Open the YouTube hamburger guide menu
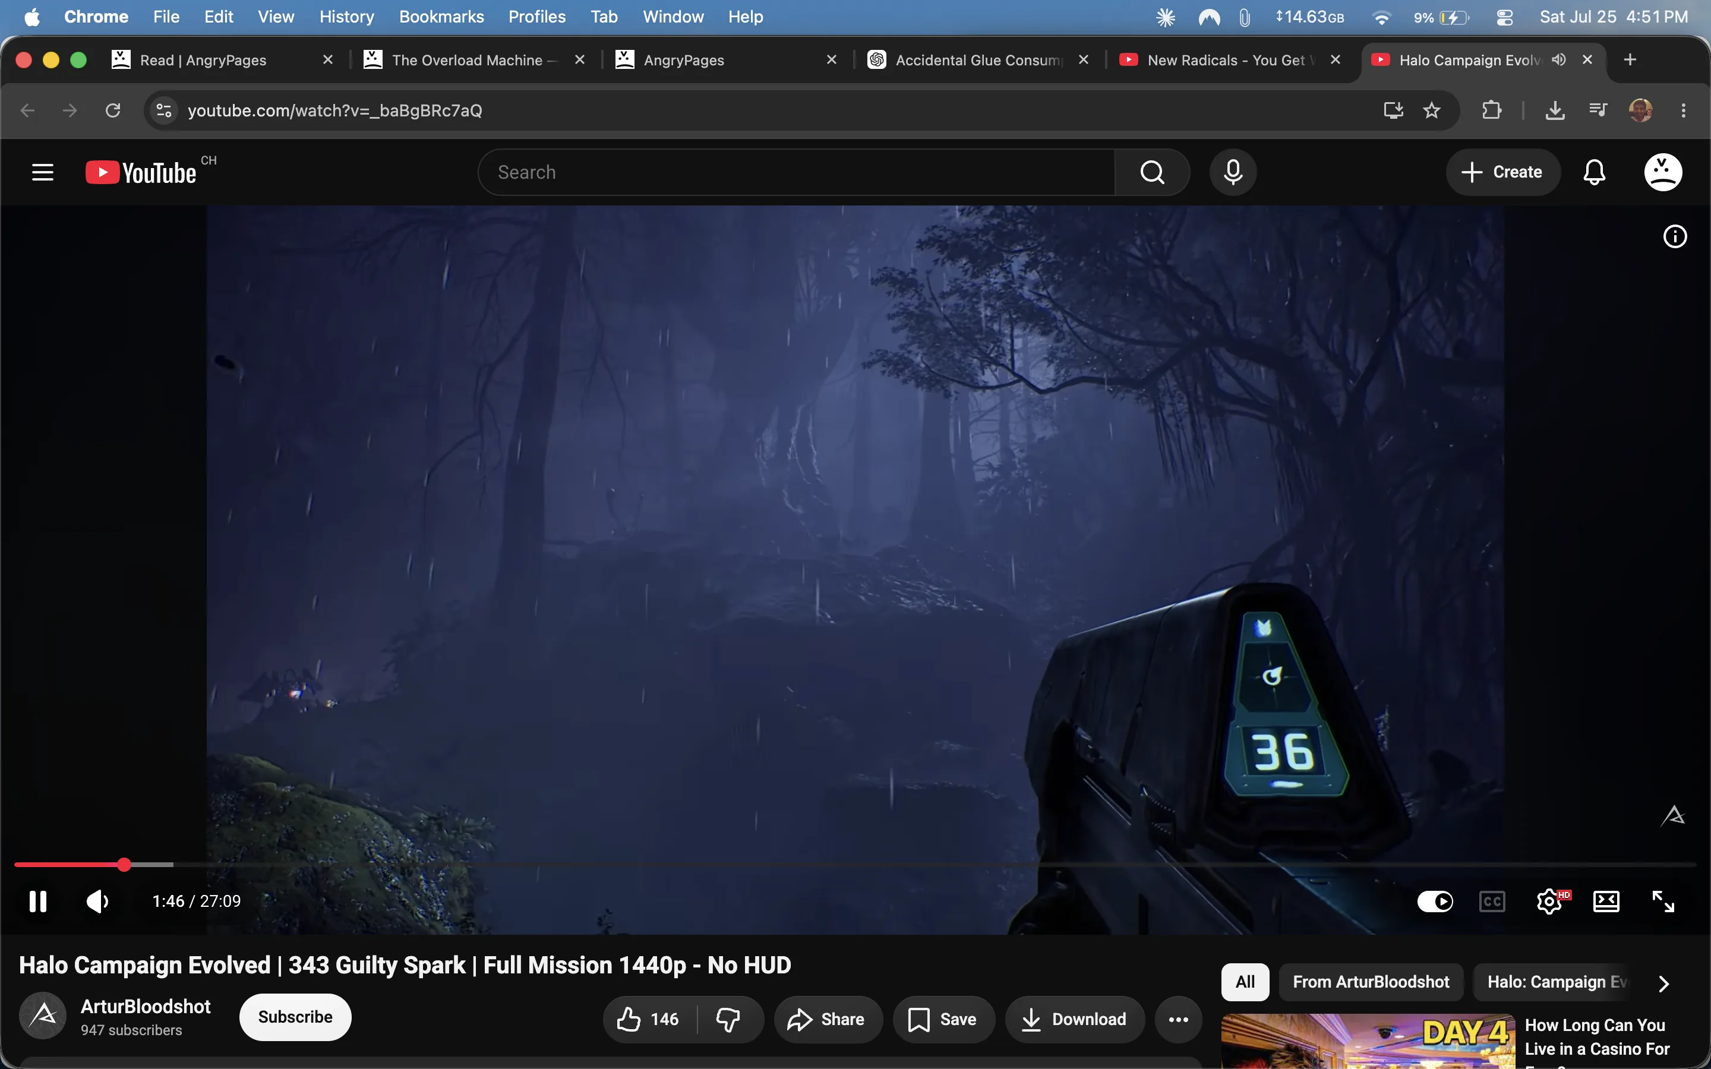 tap(42, 172)
